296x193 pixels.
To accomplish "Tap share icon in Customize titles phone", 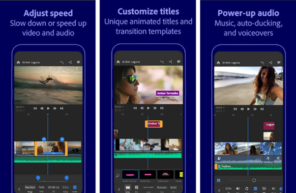I will point(171,61).
